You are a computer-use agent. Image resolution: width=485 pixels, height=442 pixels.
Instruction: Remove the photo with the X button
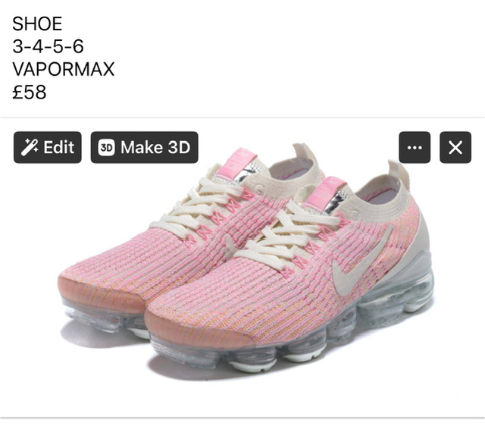(455, 147)
